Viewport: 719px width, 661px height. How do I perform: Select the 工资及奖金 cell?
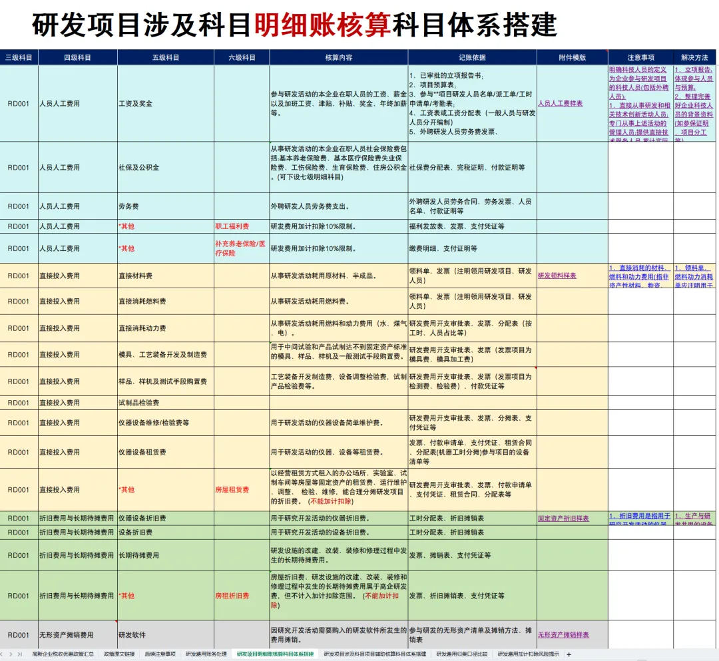(166, 104)
